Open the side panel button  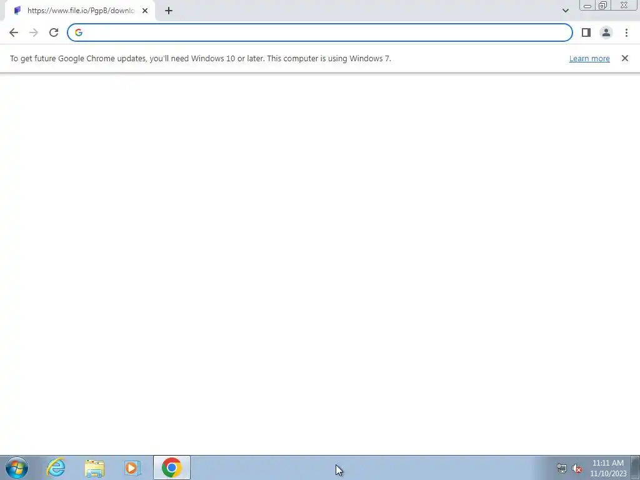586,32
